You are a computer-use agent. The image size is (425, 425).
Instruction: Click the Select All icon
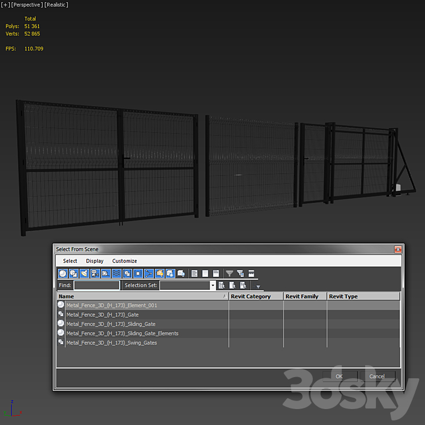point(194,273)
